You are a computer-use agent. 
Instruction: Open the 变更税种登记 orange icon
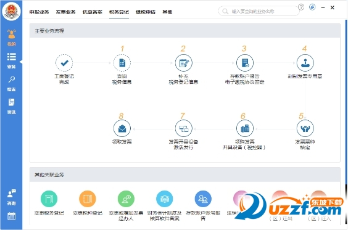[88, 199]
